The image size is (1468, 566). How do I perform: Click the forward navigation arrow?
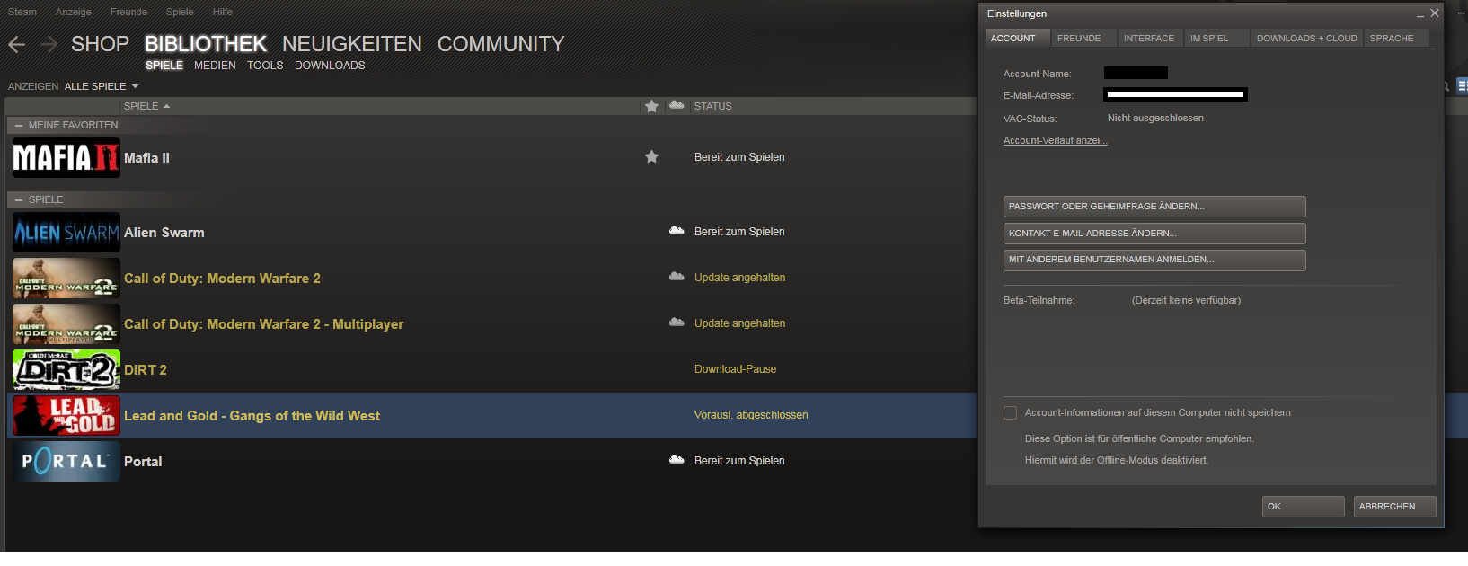tap(49, 44)
